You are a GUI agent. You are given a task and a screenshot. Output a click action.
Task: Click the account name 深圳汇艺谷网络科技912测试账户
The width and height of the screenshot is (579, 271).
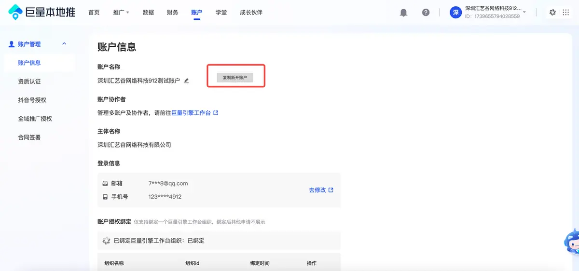point(138,81)
